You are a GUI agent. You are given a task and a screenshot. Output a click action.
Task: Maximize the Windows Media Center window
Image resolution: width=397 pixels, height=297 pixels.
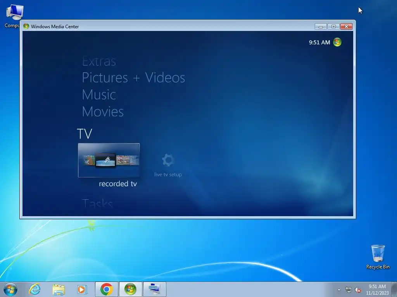333,27
